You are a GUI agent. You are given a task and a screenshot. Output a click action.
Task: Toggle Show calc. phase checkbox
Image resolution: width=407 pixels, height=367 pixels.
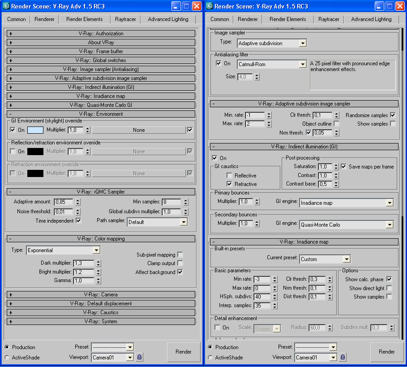[x=389, y=279]
